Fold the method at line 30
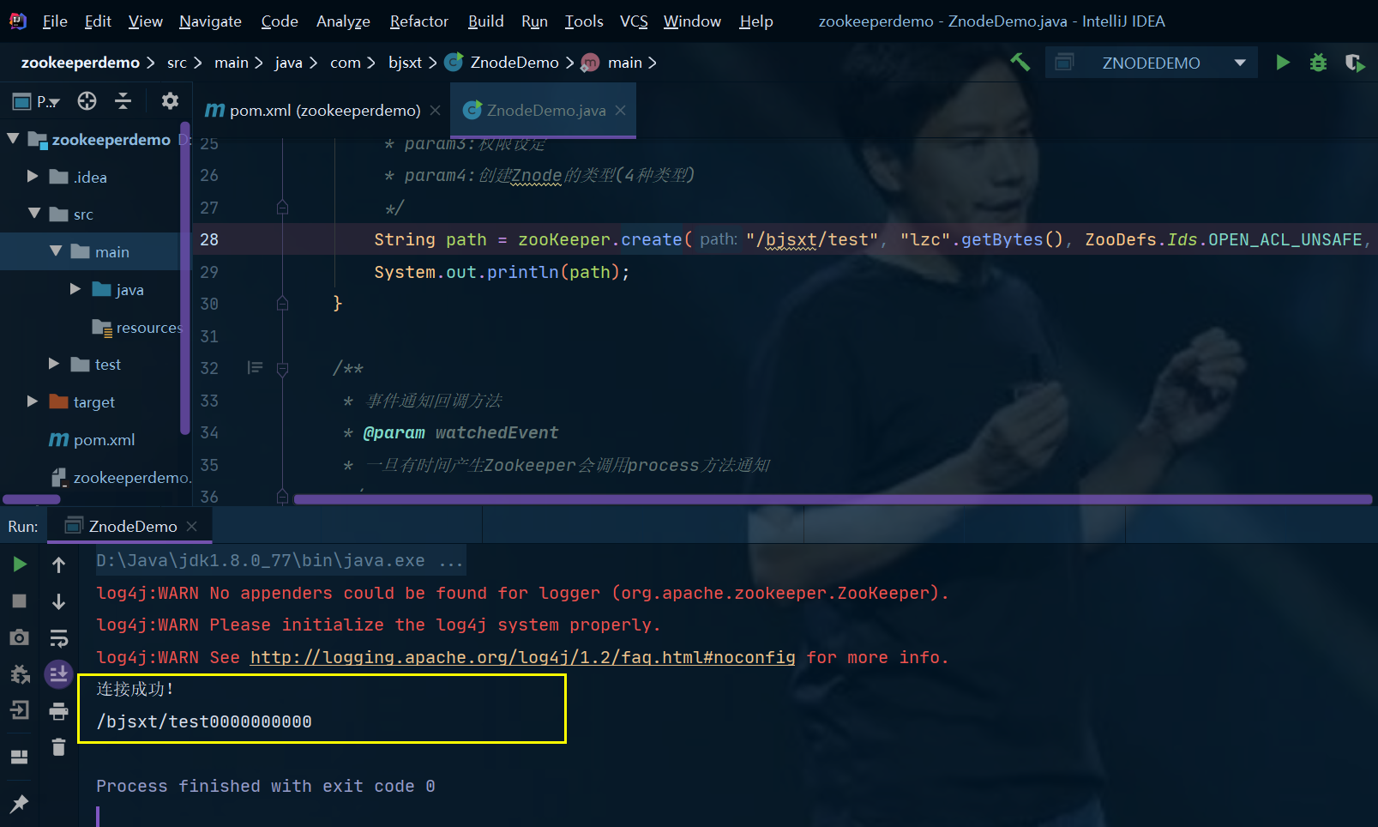The image size is (1378, 827). click(x=282, y=304)
